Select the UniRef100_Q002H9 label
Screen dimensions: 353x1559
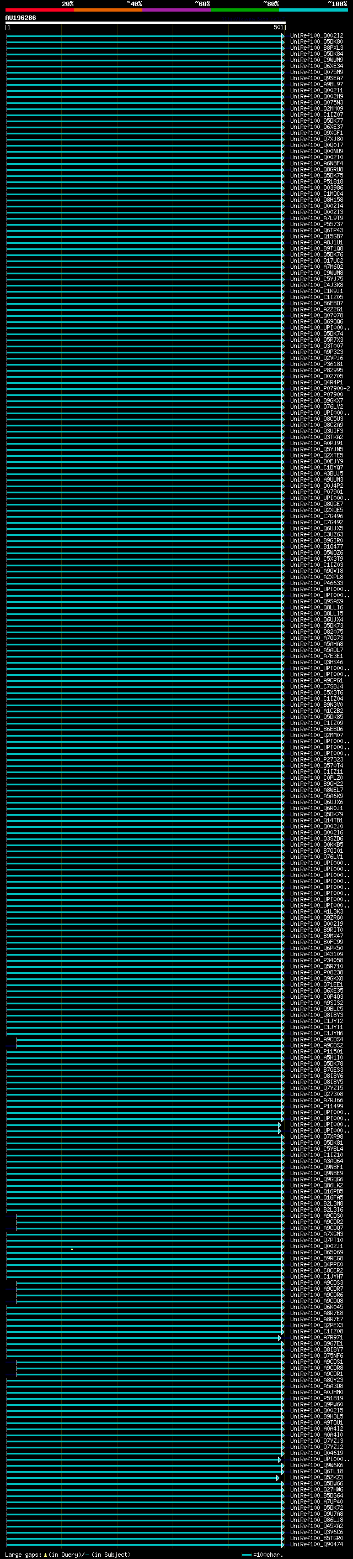317,96
